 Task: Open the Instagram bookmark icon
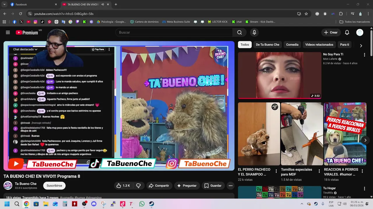coord(35,22)
